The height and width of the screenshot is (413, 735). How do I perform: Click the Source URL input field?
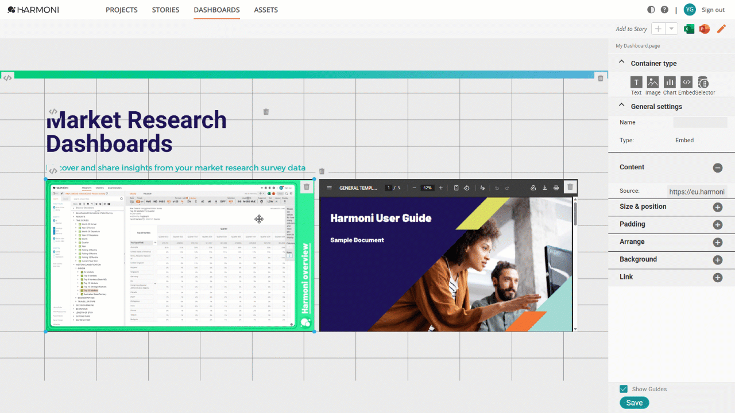pyautogui.click(x=697, y=192)
